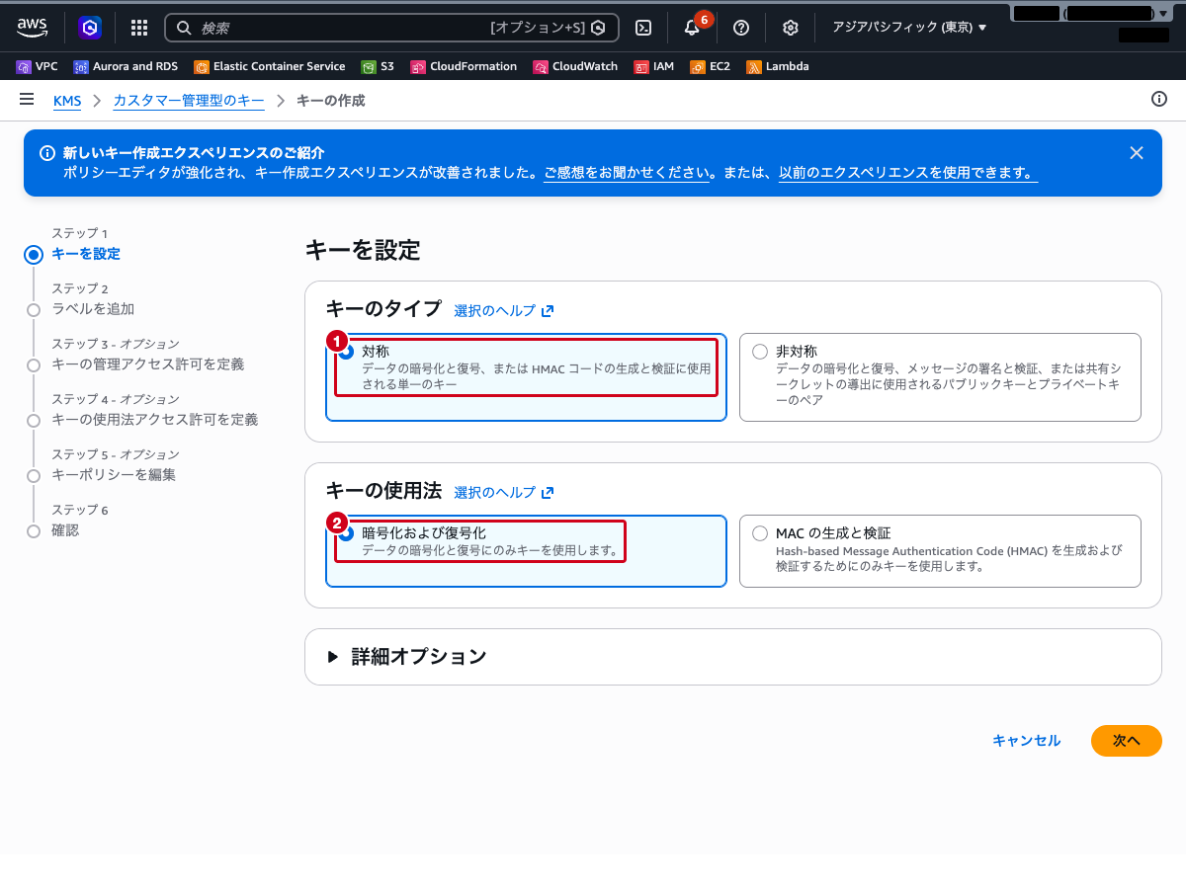
Task: Open the Amazon Q icon beside the AWS logo
Action: point(90,28)
